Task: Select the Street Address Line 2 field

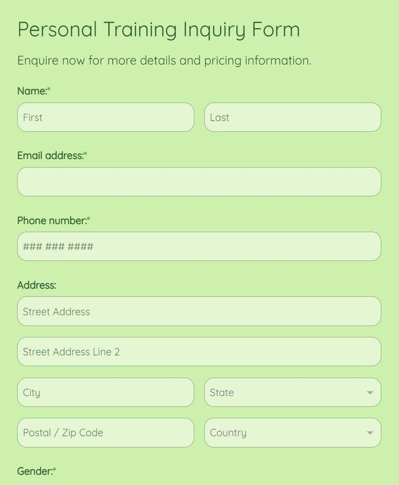Action: (199, 351)
